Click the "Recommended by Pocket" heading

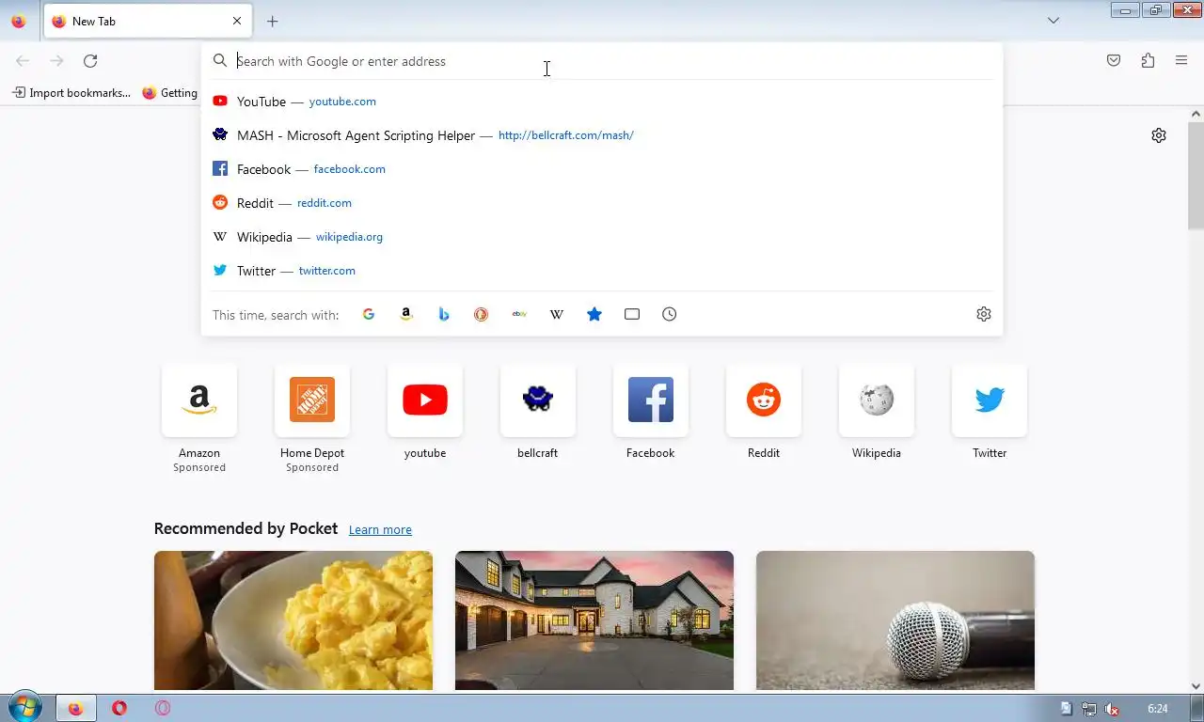[246, 528]
